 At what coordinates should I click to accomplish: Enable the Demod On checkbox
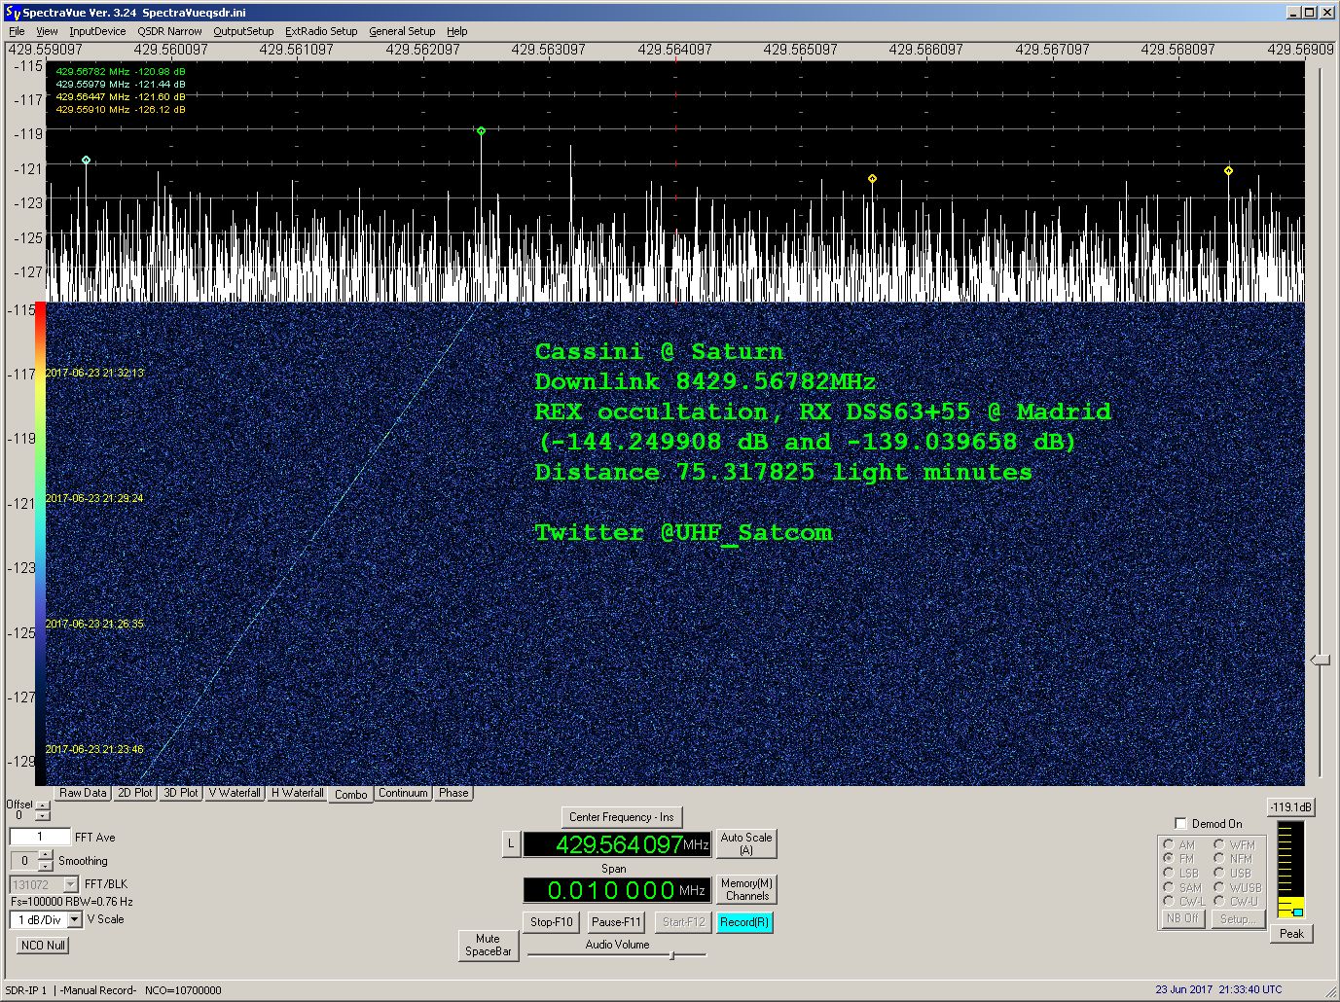[x=1180, y=823]
